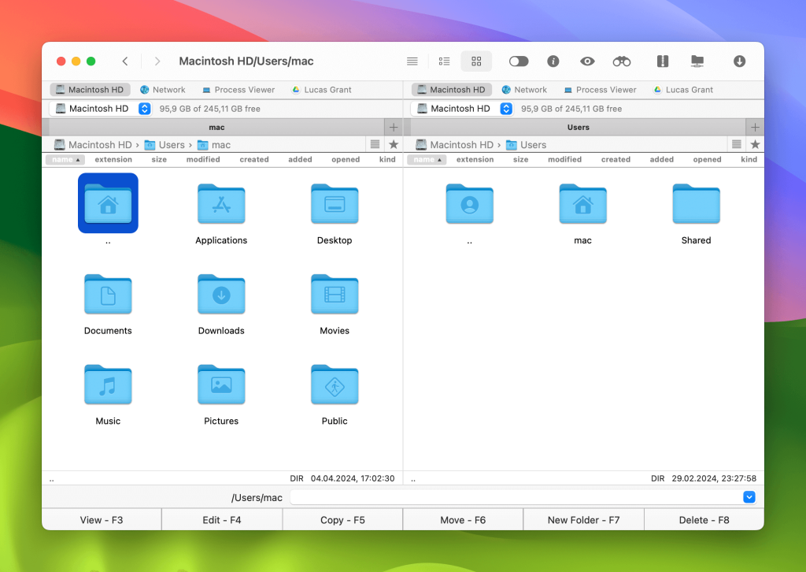Toggle name column sort order in left pane

65,159
